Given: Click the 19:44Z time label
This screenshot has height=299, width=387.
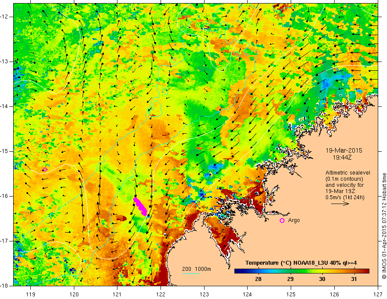Looking at the screenshot, I should click(342, 157).
